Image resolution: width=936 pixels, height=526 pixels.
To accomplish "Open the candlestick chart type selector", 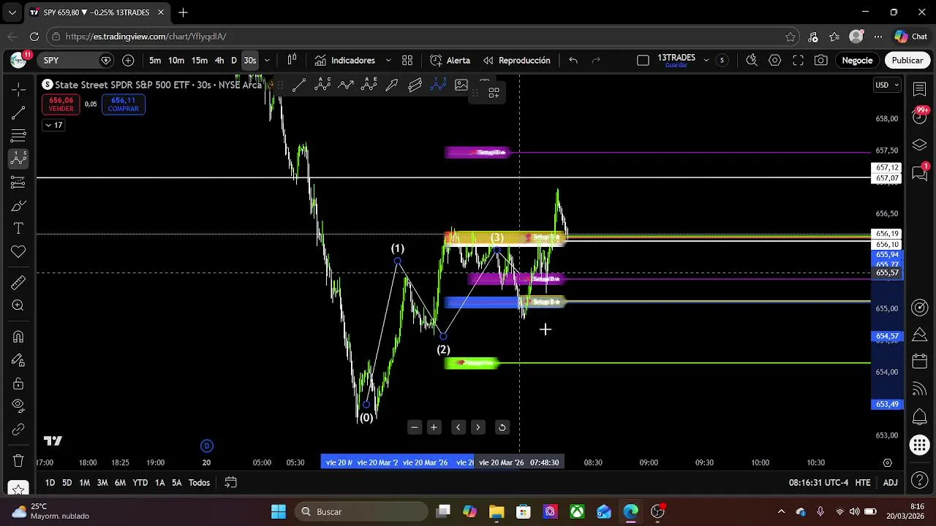I will point(292,61).
